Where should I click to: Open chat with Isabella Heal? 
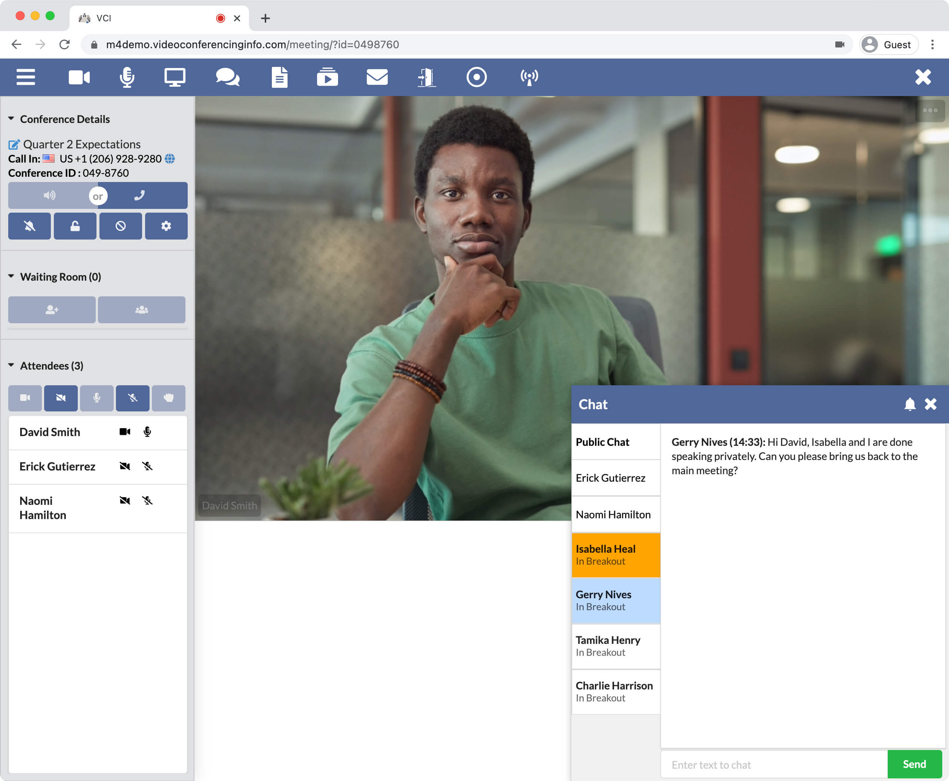coord(615,555)
